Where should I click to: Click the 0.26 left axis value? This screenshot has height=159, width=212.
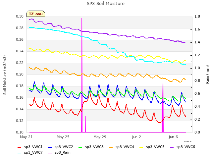pyautogui.click(x=20, y=40)
